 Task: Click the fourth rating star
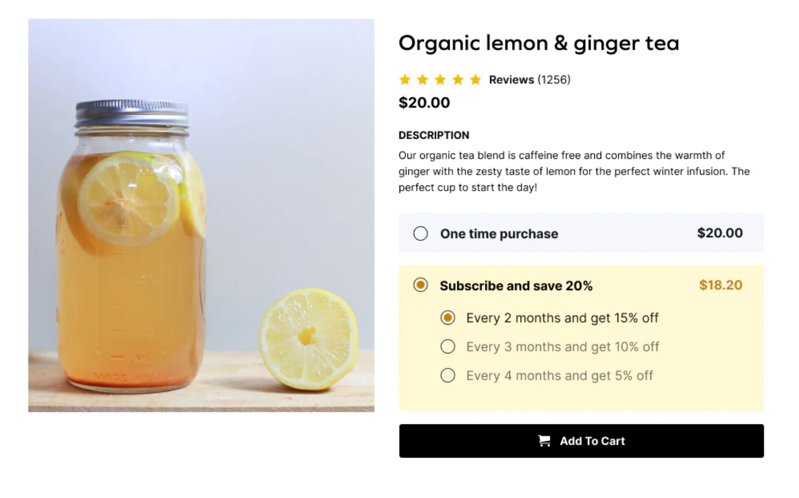(x=458, y=80)
